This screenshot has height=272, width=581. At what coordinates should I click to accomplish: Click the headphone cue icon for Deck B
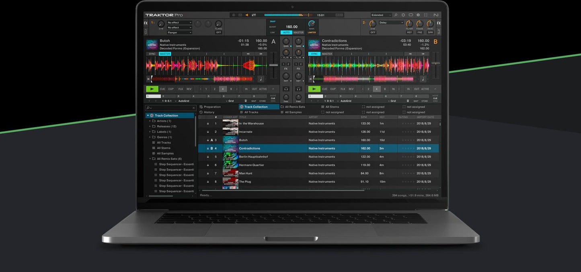tap(298, 89)
